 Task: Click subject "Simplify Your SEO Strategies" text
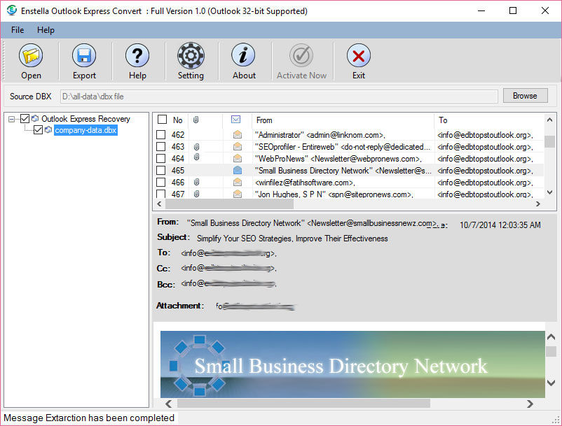(x=292, y=239)
